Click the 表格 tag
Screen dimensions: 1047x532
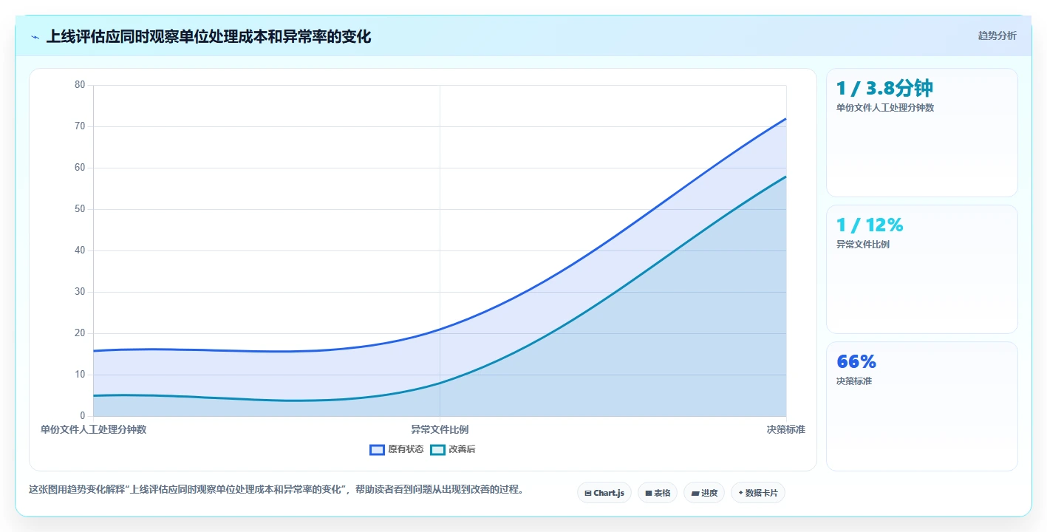(658, 493)
